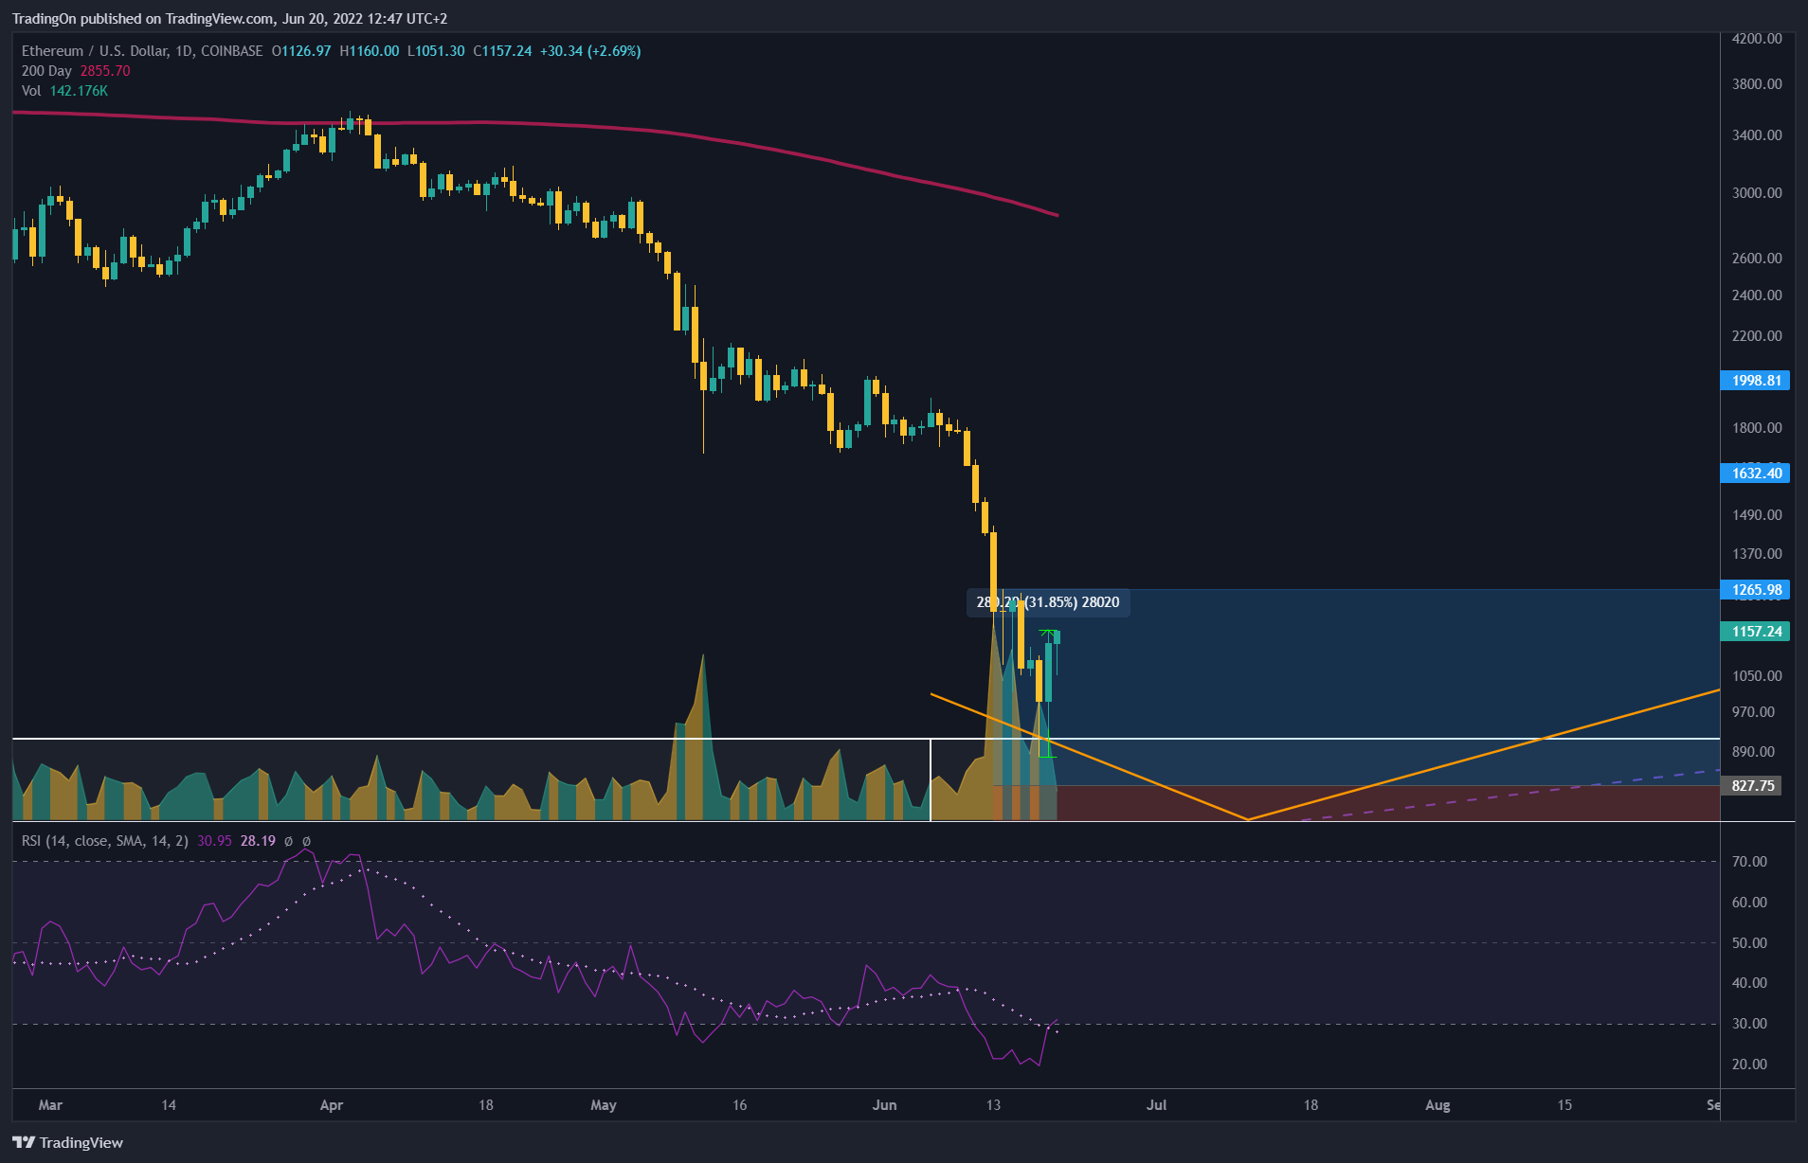Click the RSI '70.00' axis label
The width and height of the screenshot is (1808, 1163).
[x=1749, y=862]
